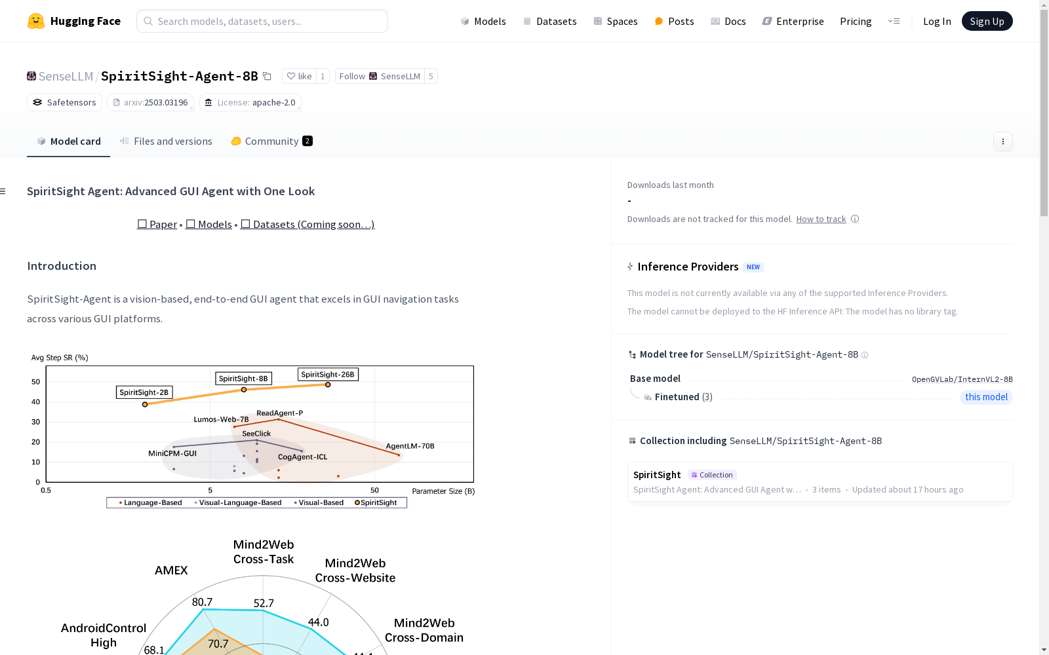Image resolution: width=1049 pixels, height=655 pixels.
Task: Click the this model badge
Action: click(x=986, y=397)
